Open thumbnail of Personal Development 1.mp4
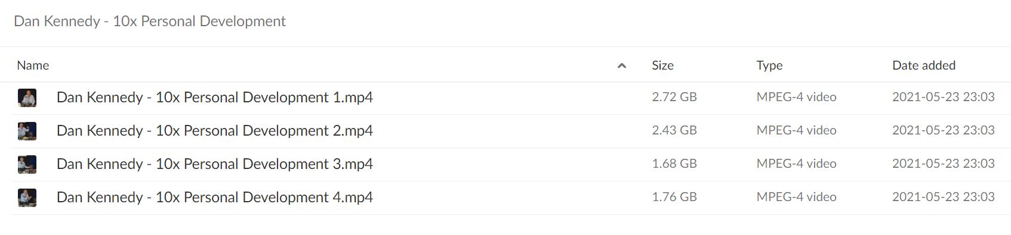 (x=27, y=98)
